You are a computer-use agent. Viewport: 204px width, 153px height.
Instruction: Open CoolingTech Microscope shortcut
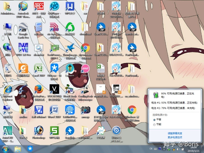pos(85,89)
